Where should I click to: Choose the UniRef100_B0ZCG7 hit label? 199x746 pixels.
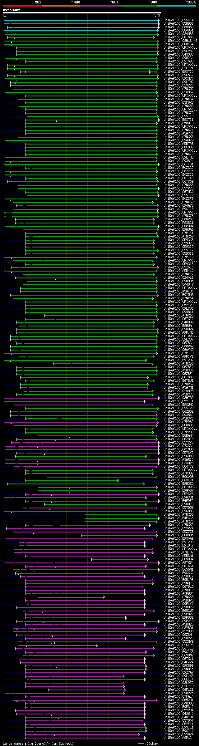pos(178,168)
